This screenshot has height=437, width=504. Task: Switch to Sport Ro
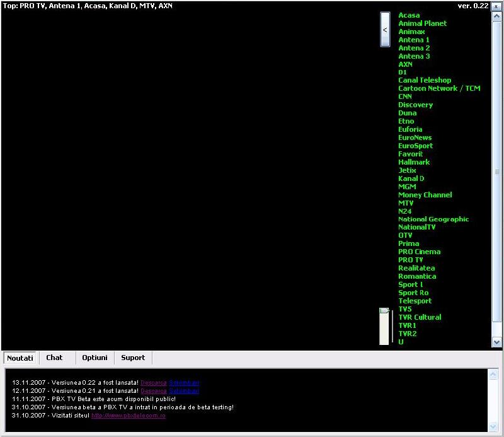coord(413,293)
